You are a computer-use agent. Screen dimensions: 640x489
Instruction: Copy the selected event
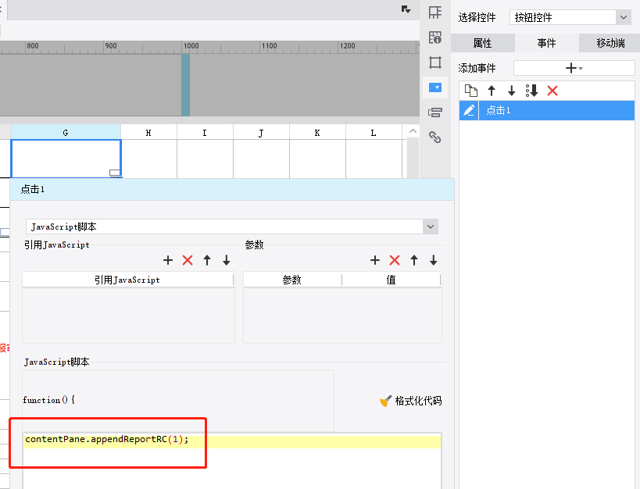click(x=471, y=91)
